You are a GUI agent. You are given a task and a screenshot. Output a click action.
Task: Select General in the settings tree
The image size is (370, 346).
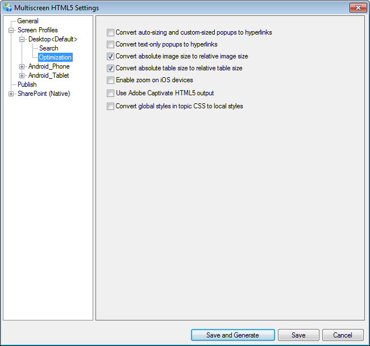click(28, 21)
